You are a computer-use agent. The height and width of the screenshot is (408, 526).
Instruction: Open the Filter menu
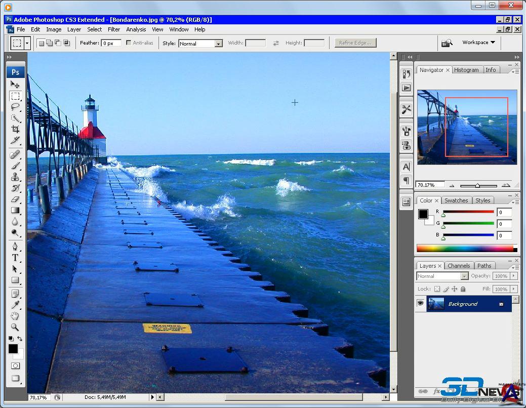[114, 29]
